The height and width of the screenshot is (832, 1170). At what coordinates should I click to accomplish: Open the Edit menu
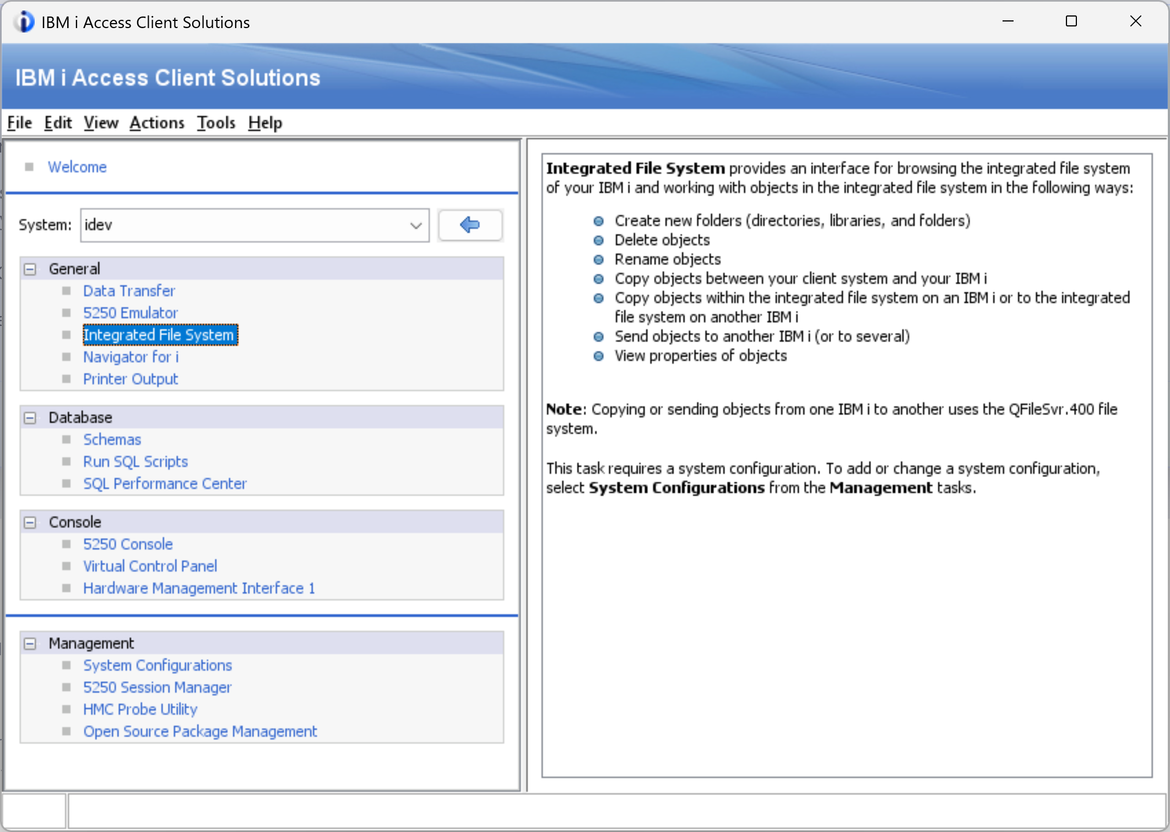pyautogui.click(x=58, y=122)
